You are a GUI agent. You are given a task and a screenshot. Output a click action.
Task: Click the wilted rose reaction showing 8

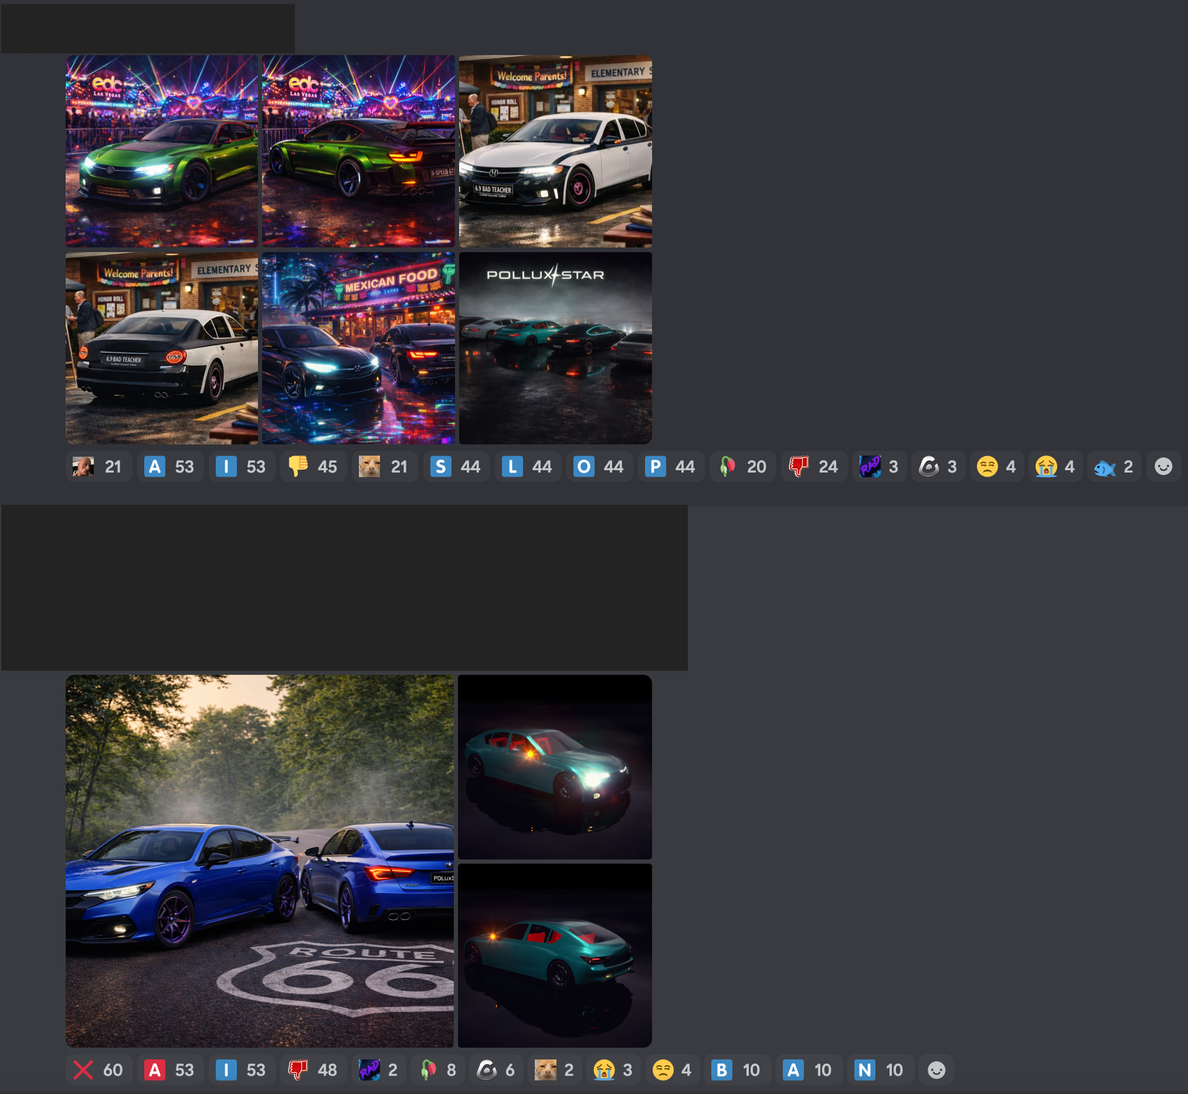tap(438, 1070)
